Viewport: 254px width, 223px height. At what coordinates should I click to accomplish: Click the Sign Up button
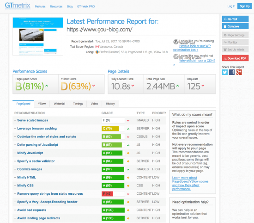point(244,6)
